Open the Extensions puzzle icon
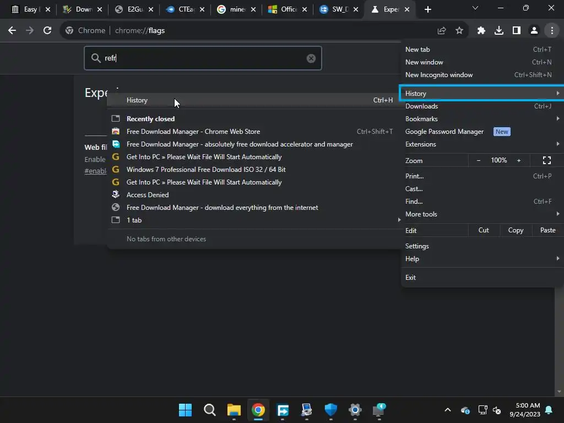Screen dimensions: 564x423 pos(481,31)
